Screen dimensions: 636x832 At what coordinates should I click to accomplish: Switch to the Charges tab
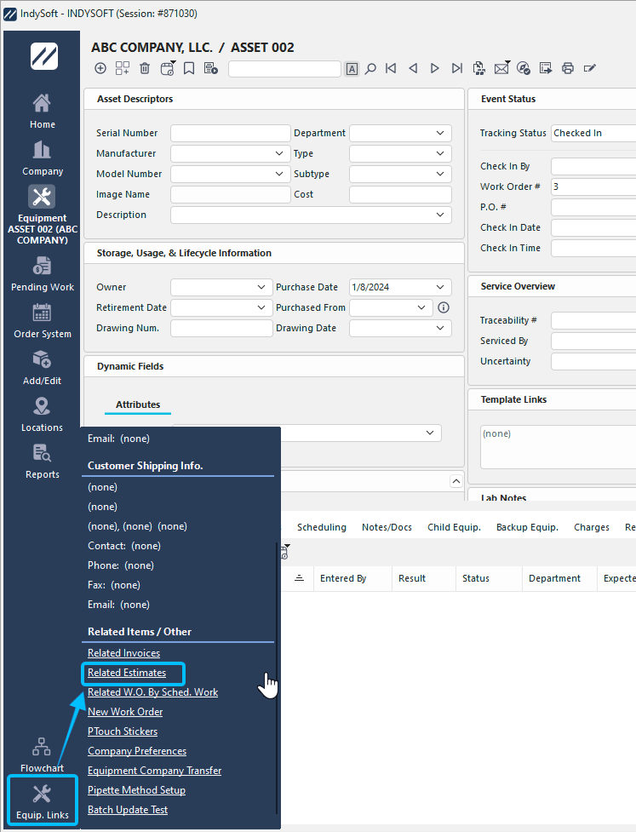[592, 527]
